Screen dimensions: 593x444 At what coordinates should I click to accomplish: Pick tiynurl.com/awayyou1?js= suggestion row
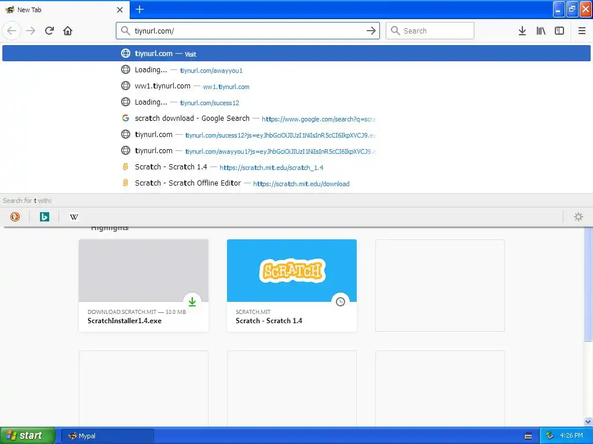tap(296, 151)
